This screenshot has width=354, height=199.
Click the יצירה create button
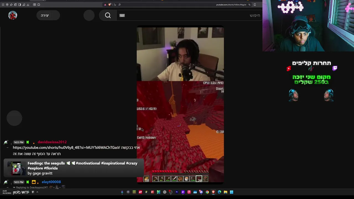click(x=48, y=15)
